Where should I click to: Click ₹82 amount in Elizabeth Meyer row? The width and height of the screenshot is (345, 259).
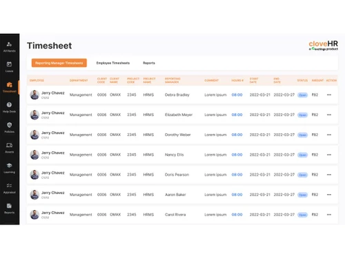315,115
